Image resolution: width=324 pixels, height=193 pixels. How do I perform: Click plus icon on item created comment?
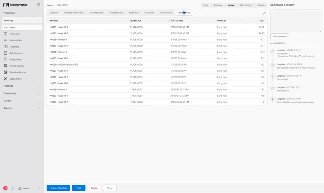point(273,100)
